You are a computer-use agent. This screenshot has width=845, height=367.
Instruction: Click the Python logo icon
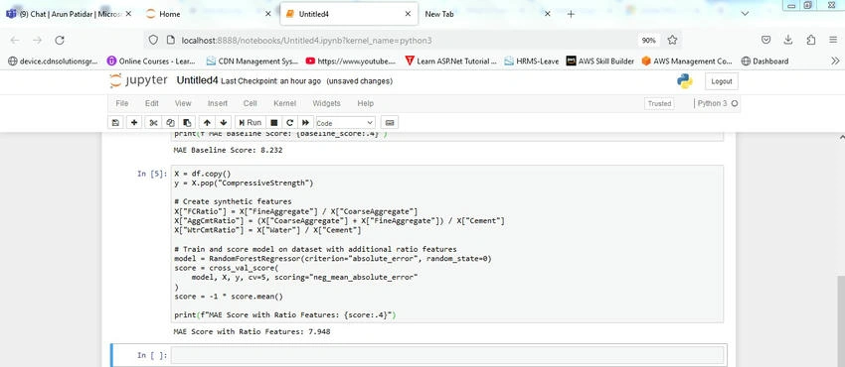[x=685, y=81]
